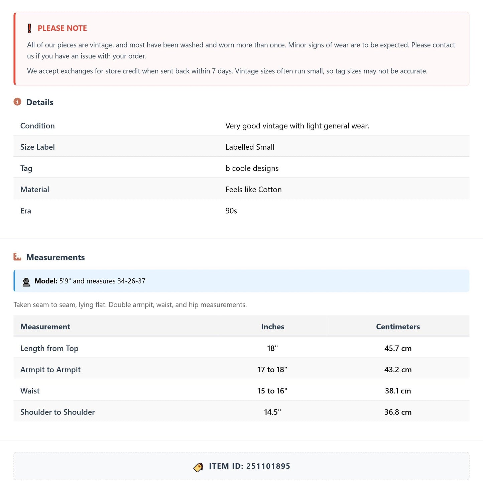Click the 'b coole designs' tag value
483x492 pixels.
(x=252, y=168)
